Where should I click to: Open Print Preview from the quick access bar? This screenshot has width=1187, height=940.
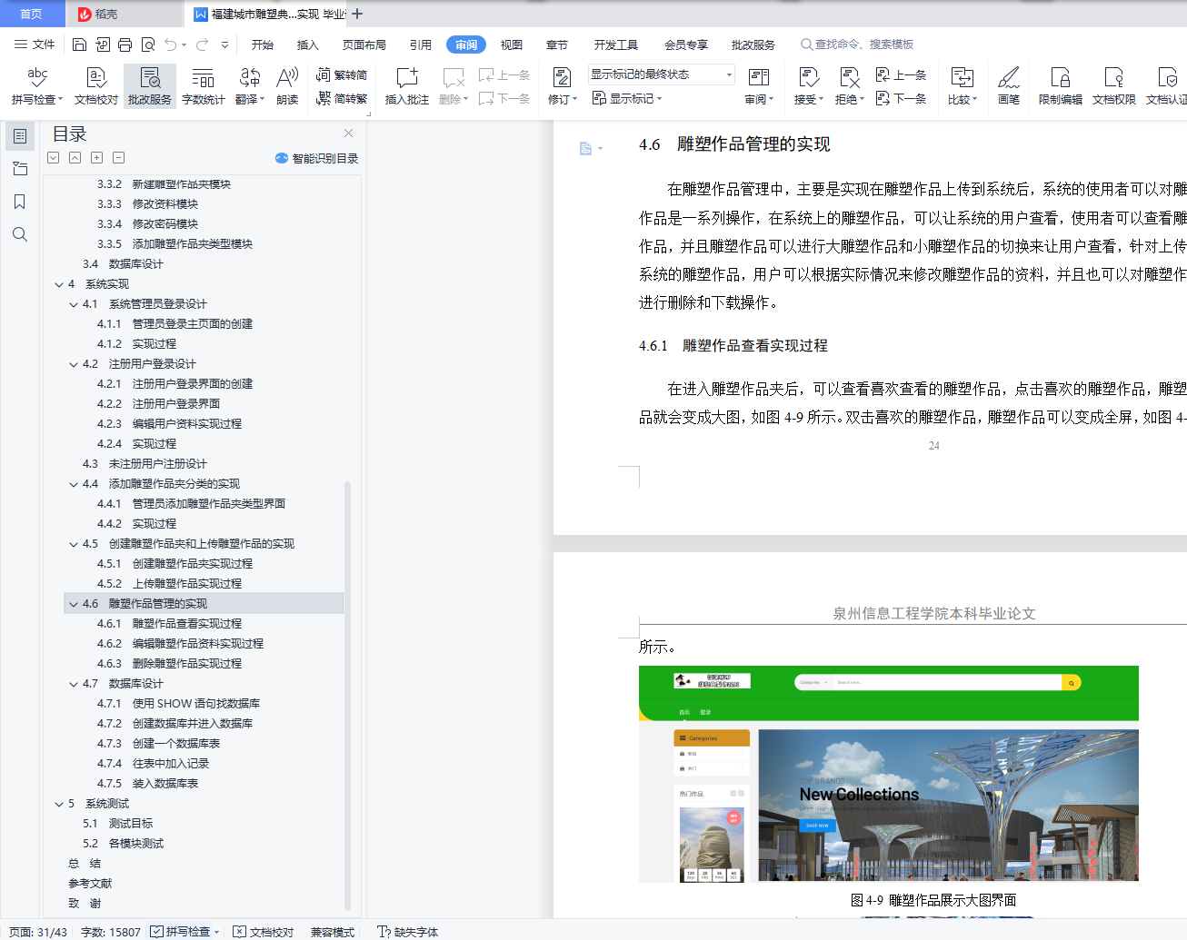(x=147, y=45)
